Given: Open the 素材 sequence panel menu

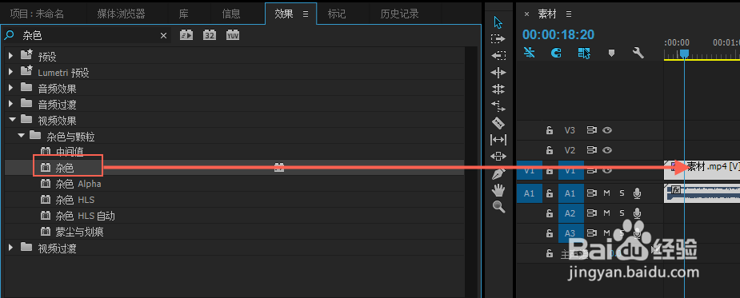Looking at the screenshot, I should [569, 14].
